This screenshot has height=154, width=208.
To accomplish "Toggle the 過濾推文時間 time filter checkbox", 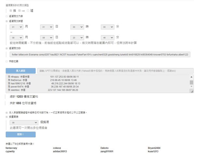I will (x=6, y=21).
